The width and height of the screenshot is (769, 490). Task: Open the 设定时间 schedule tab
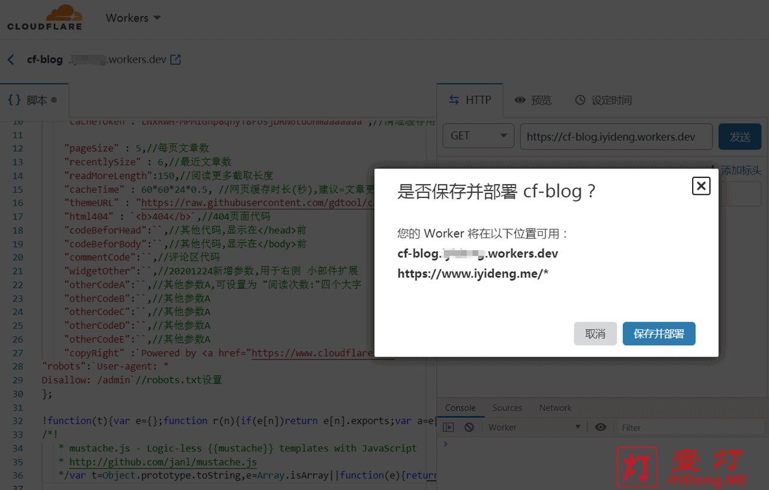click(603, 100)
